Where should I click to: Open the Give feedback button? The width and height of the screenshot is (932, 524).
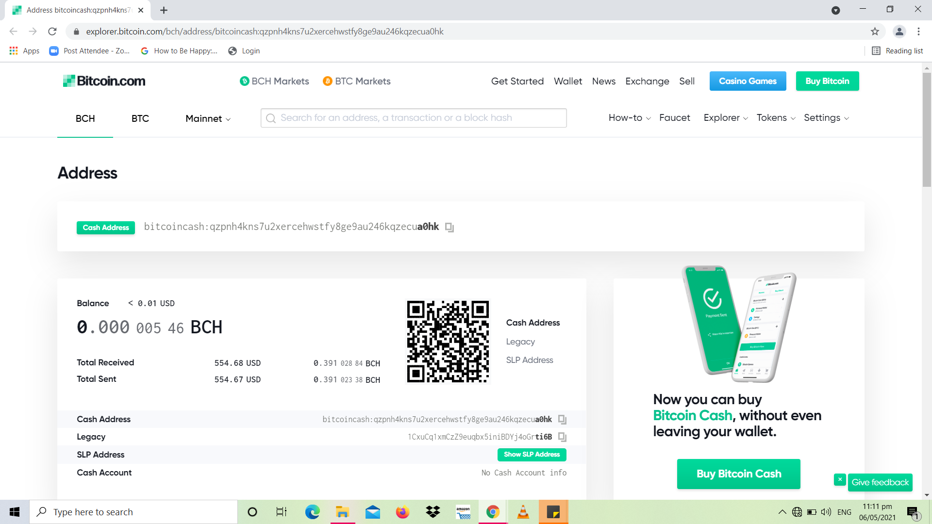(880, 482)
